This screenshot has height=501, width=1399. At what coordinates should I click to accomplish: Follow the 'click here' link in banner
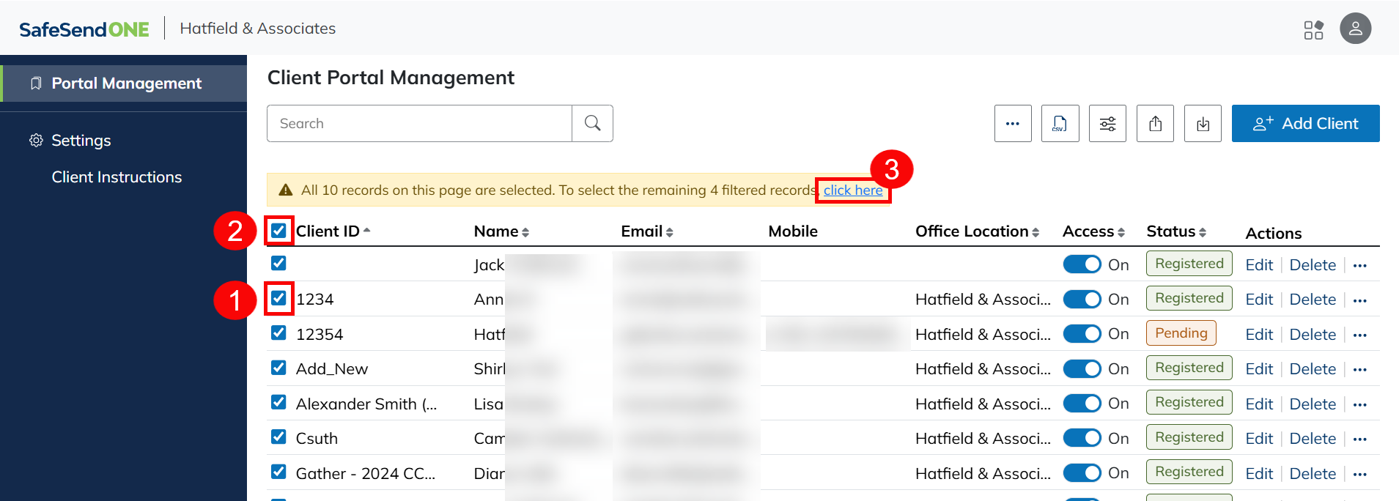pyautogui.click(x=853, y=190)
